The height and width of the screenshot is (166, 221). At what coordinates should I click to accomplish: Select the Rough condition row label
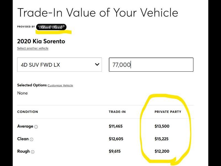tap(24, 151)
